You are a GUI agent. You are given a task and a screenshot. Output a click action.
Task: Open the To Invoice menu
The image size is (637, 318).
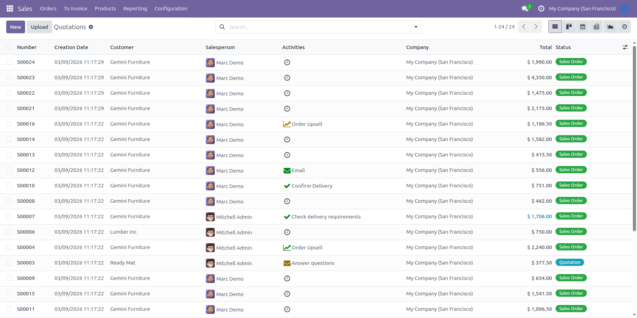[76, 9]
